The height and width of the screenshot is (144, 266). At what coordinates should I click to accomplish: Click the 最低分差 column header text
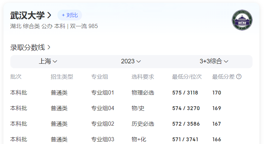[x=223, y=76]
